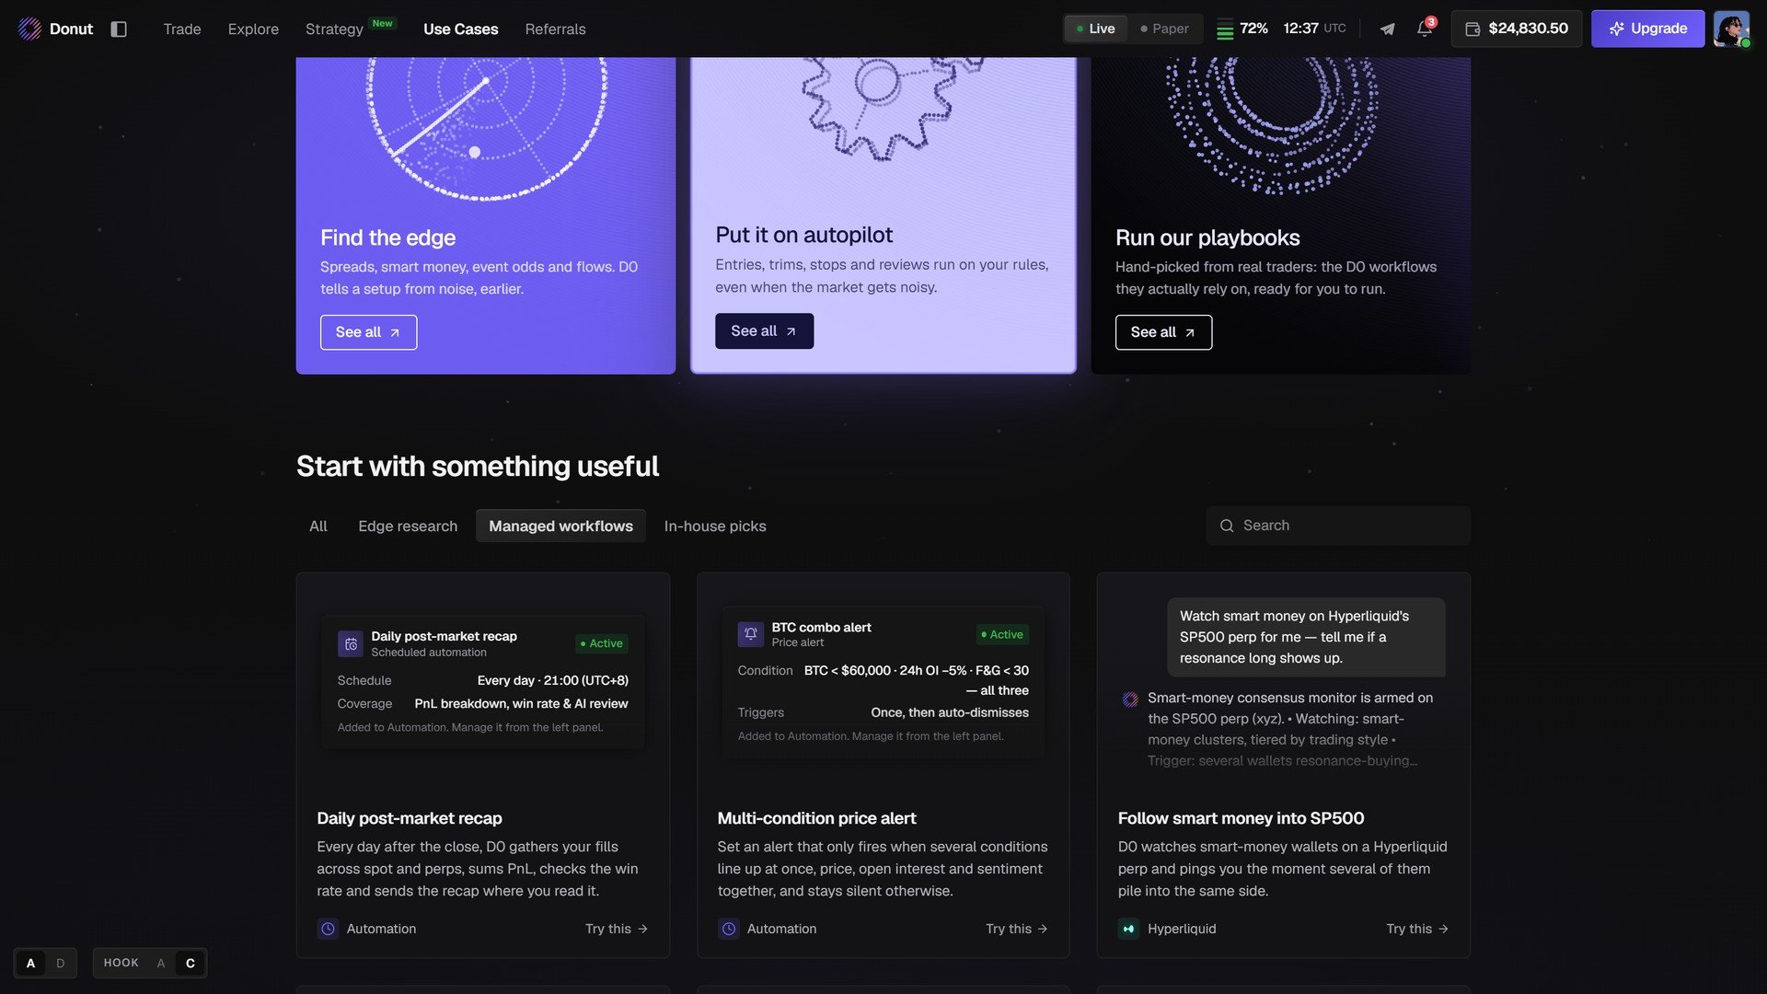Click the paper plane send icon
The width and height of the screenshot is (1767, 994).
point(1387,29)
